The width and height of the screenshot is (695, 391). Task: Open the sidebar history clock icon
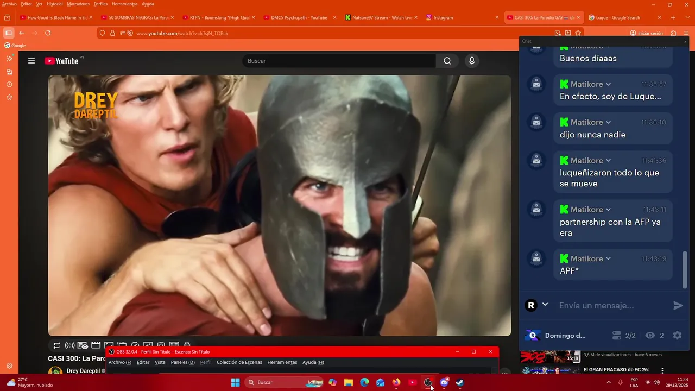tap(9, 84)
